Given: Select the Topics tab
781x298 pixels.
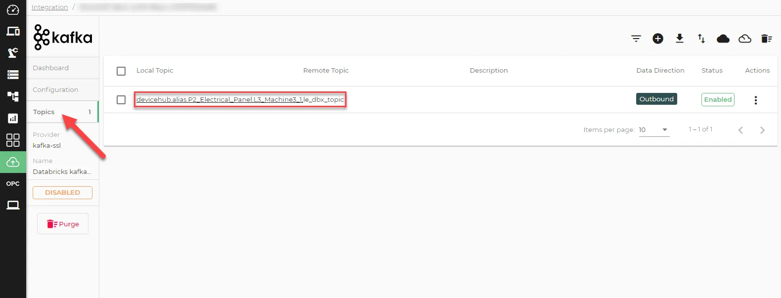Looking at the screenshot, I should (63, 112).
